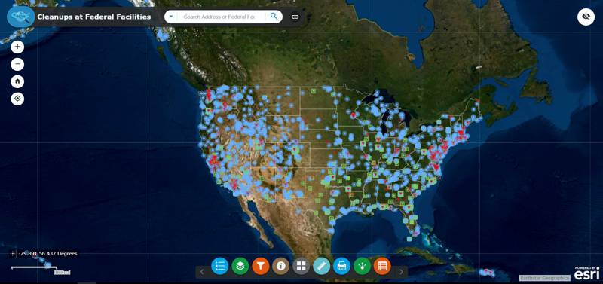Open the Legend widget
The width and height of the screenshot is (603, 284).
[x=220, y=266]
